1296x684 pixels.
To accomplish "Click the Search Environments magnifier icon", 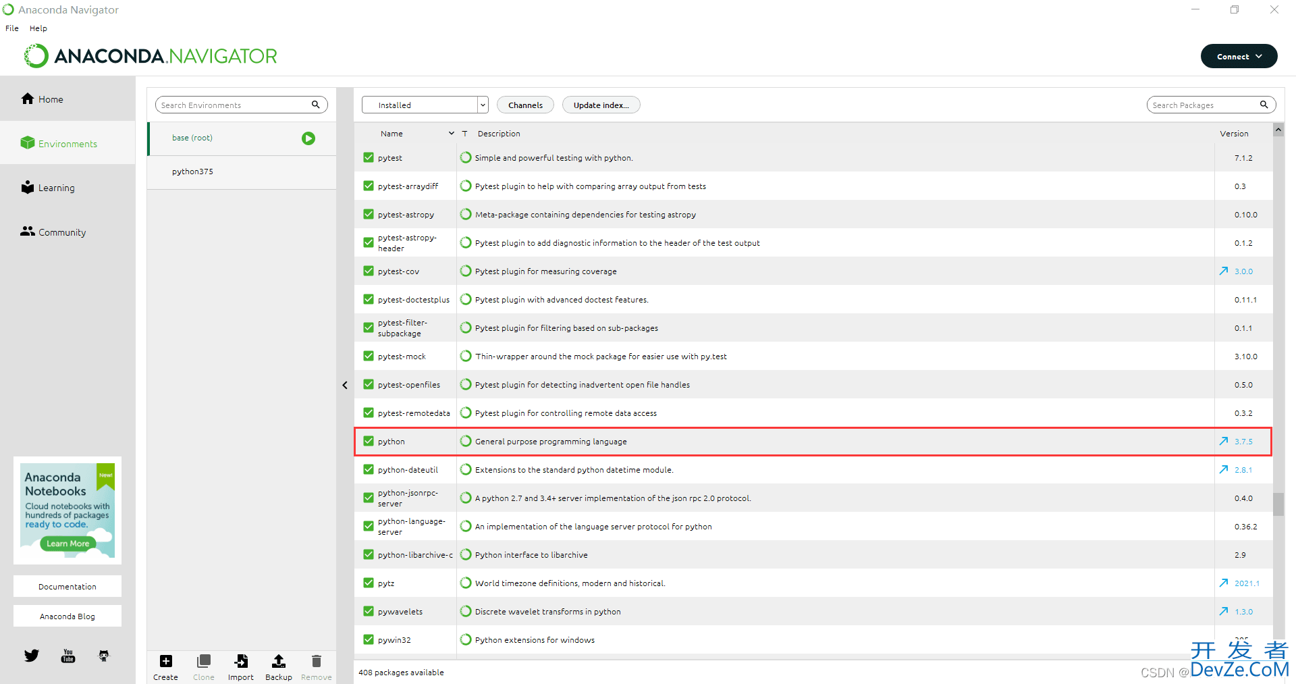I will click(x=315, y=105).
